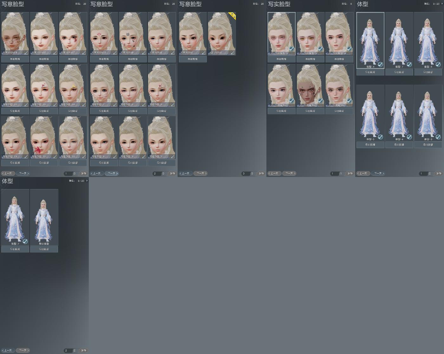The width and height of the screenshot is (444, 354).
Task: Click 跳转 jump button in top 体型 panel
Action: click(x=439, y=174)
